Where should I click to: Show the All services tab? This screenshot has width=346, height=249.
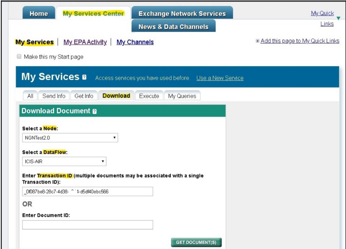click(x=30, y=96)
